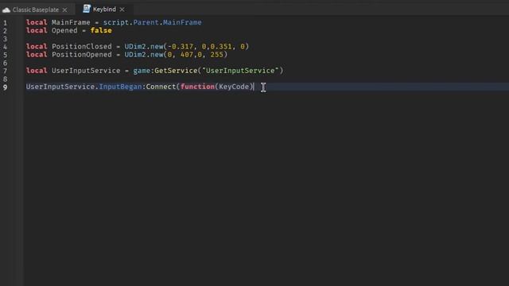Close the Classic Baseplate tab
509x286 pixels.
coord(64,10)
